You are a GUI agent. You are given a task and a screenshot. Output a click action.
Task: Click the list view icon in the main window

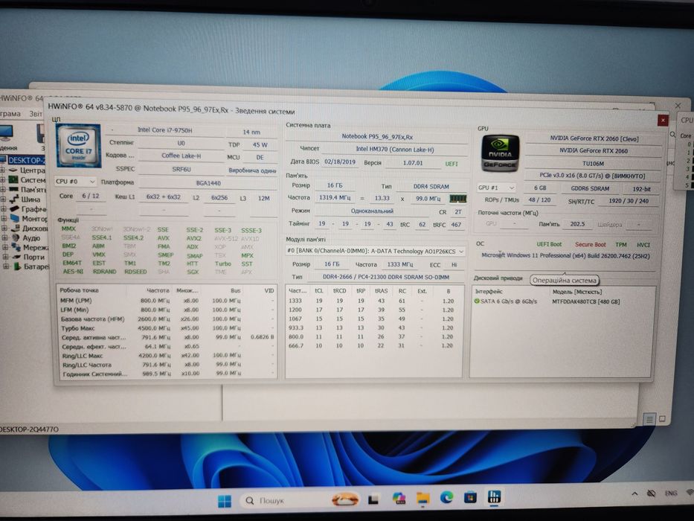click(649, 418)
